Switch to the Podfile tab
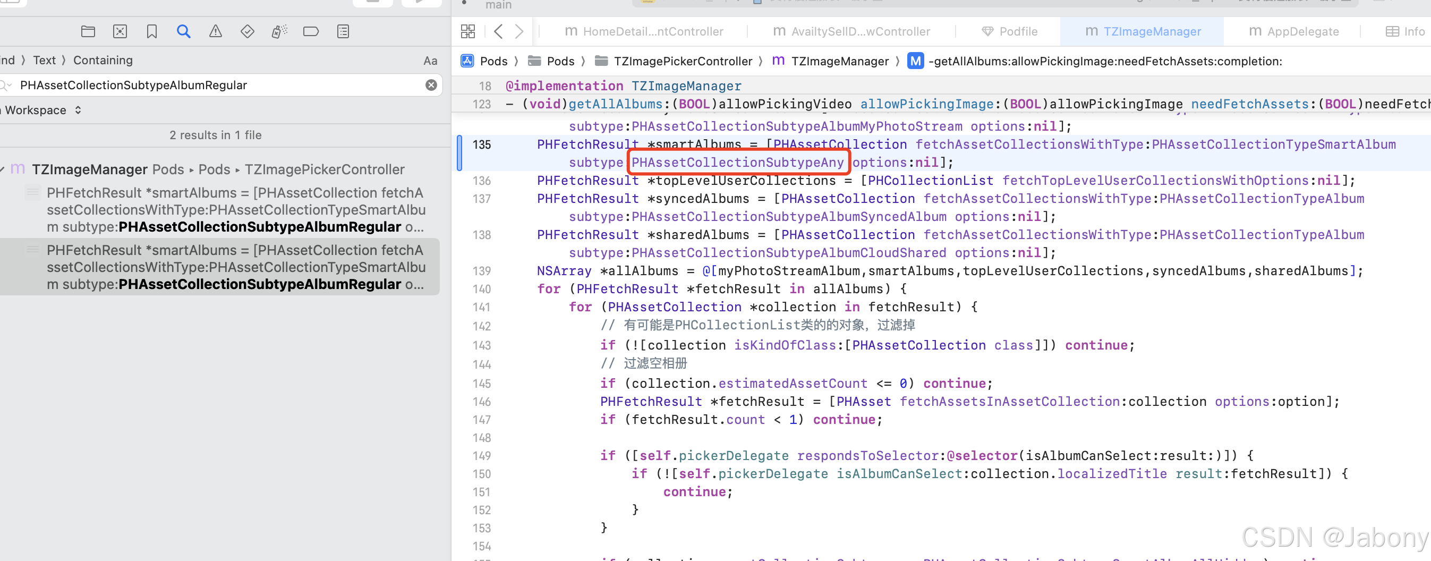 (1009, 32)
